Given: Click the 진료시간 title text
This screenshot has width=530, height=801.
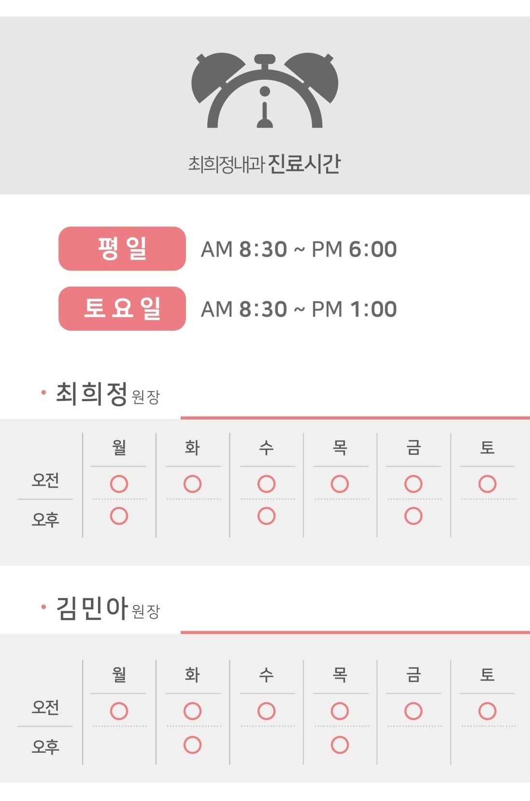Looking at the screenshot, I should click(304, 164).
